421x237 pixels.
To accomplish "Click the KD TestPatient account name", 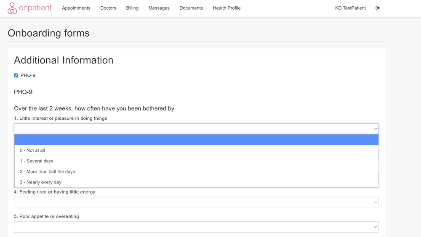I will pos(350,8).
